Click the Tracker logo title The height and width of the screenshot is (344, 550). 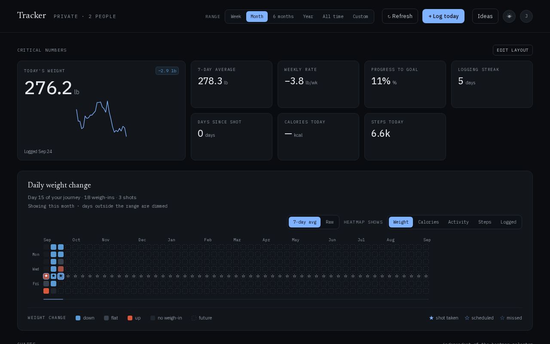click(31, 15)
